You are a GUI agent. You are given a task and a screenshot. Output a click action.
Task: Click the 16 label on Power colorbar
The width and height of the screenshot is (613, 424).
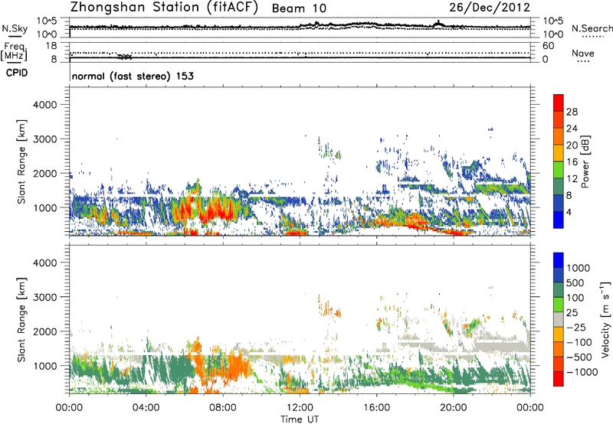click(572, 162)
